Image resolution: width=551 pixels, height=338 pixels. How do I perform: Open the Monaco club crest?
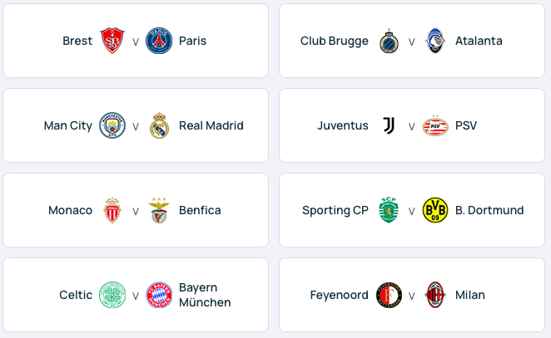(x=112, y=210)
